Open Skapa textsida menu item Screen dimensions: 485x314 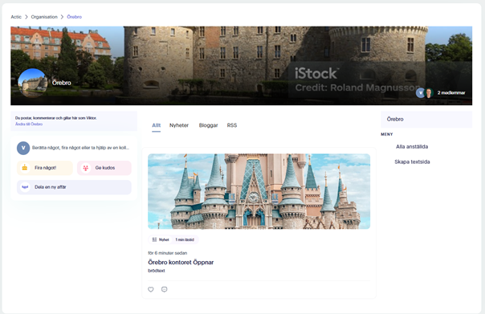point(412,161)
